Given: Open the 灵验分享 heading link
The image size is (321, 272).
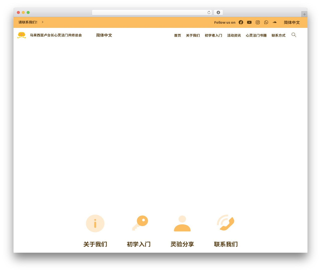Looking at the screenshot, I should pyautogui.click(x=182, y=244).
